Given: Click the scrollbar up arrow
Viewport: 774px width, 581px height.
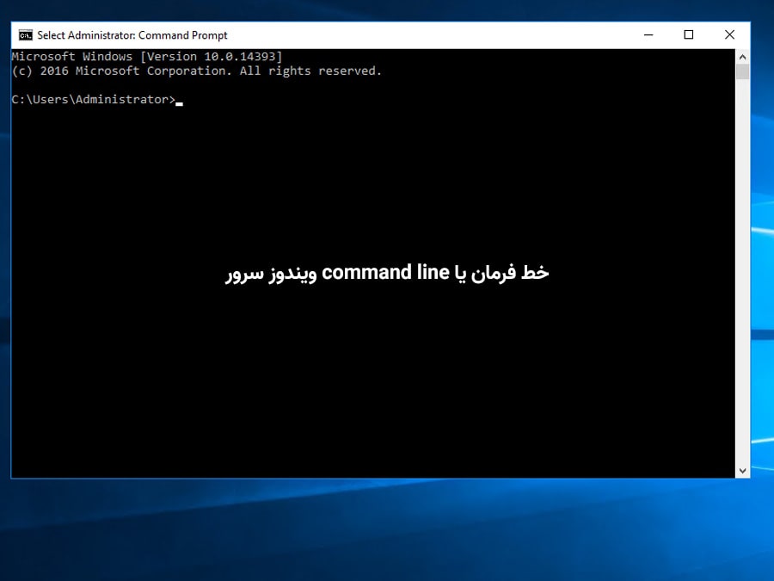Looking at the screenshot, I should (x=742, y=56).
